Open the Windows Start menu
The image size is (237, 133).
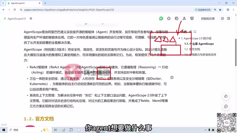(4, 130)
